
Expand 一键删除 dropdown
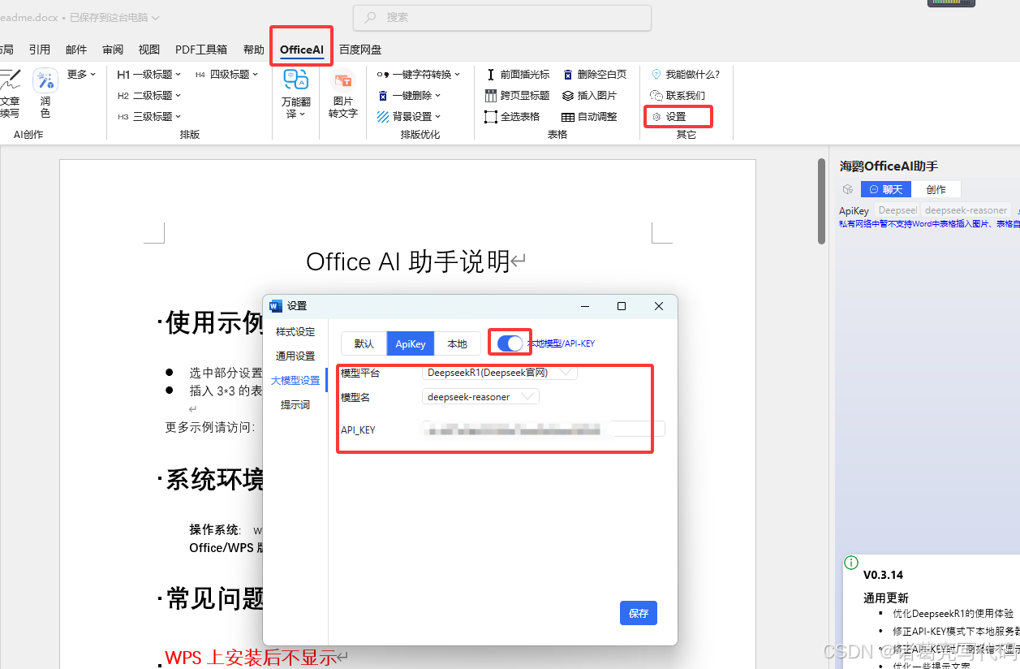pyautogui.click(x=409, y=95)
